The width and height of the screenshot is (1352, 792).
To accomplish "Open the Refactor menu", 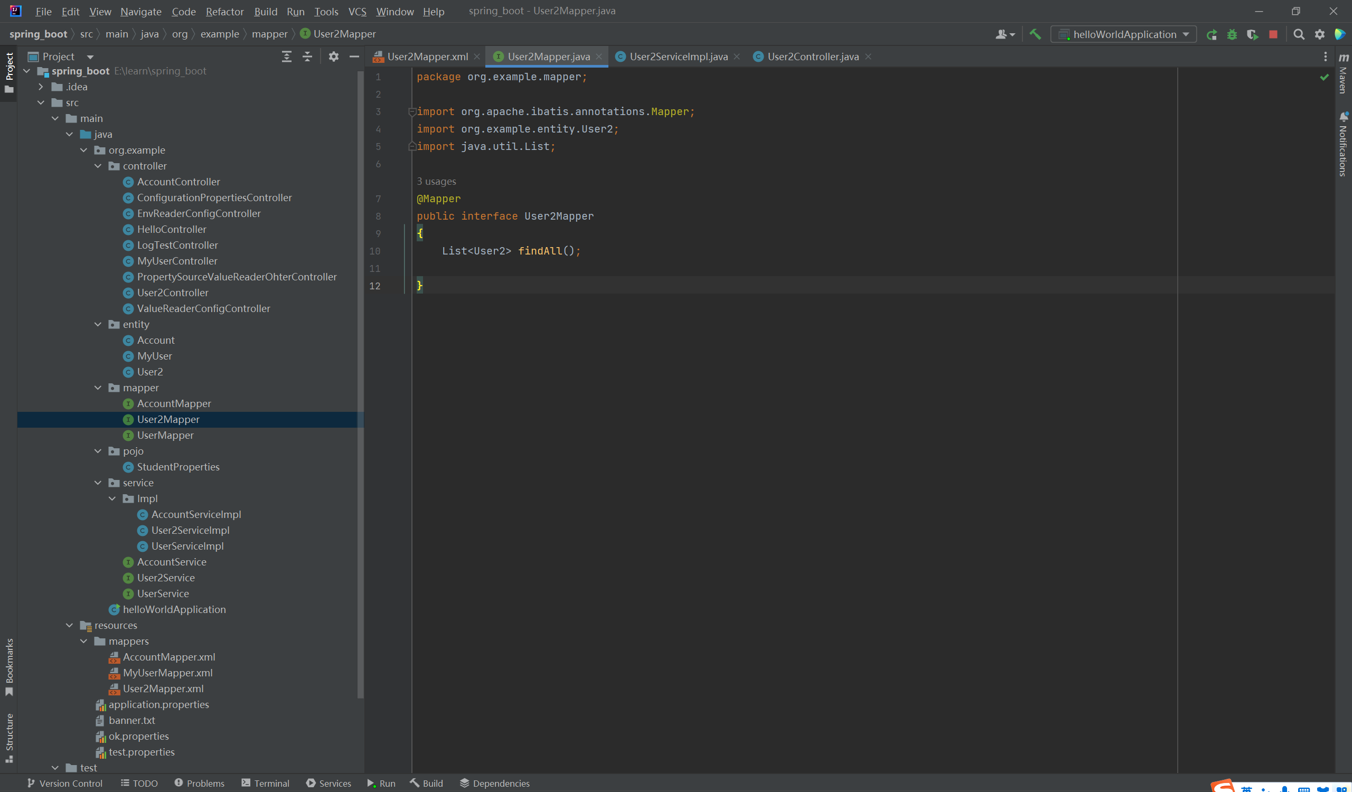I will coord(224,11).
